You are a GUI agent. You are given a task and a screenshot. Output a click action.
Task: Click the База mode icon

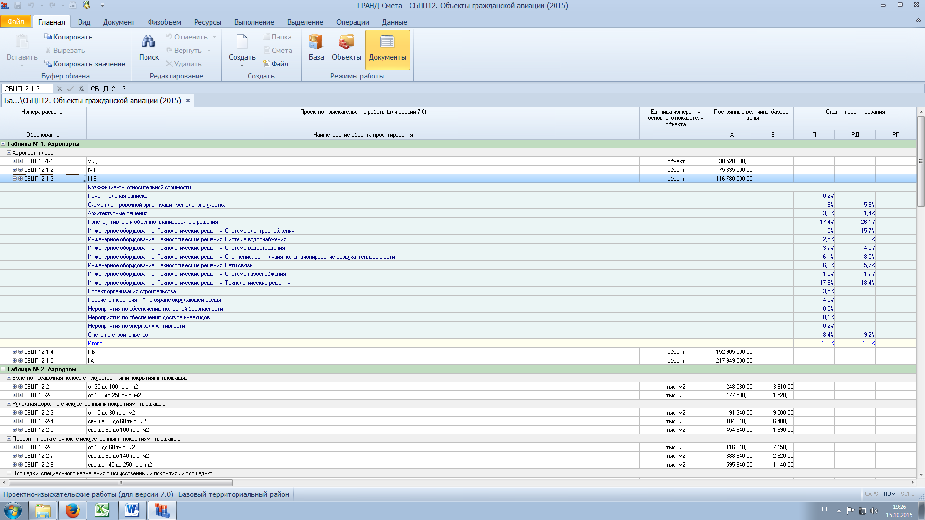[x=316, y=48]
